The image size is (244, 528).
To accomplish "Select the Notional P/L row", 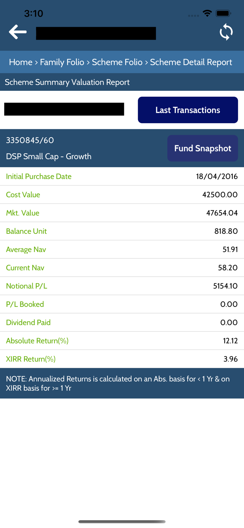I will [x=122, y=286].
